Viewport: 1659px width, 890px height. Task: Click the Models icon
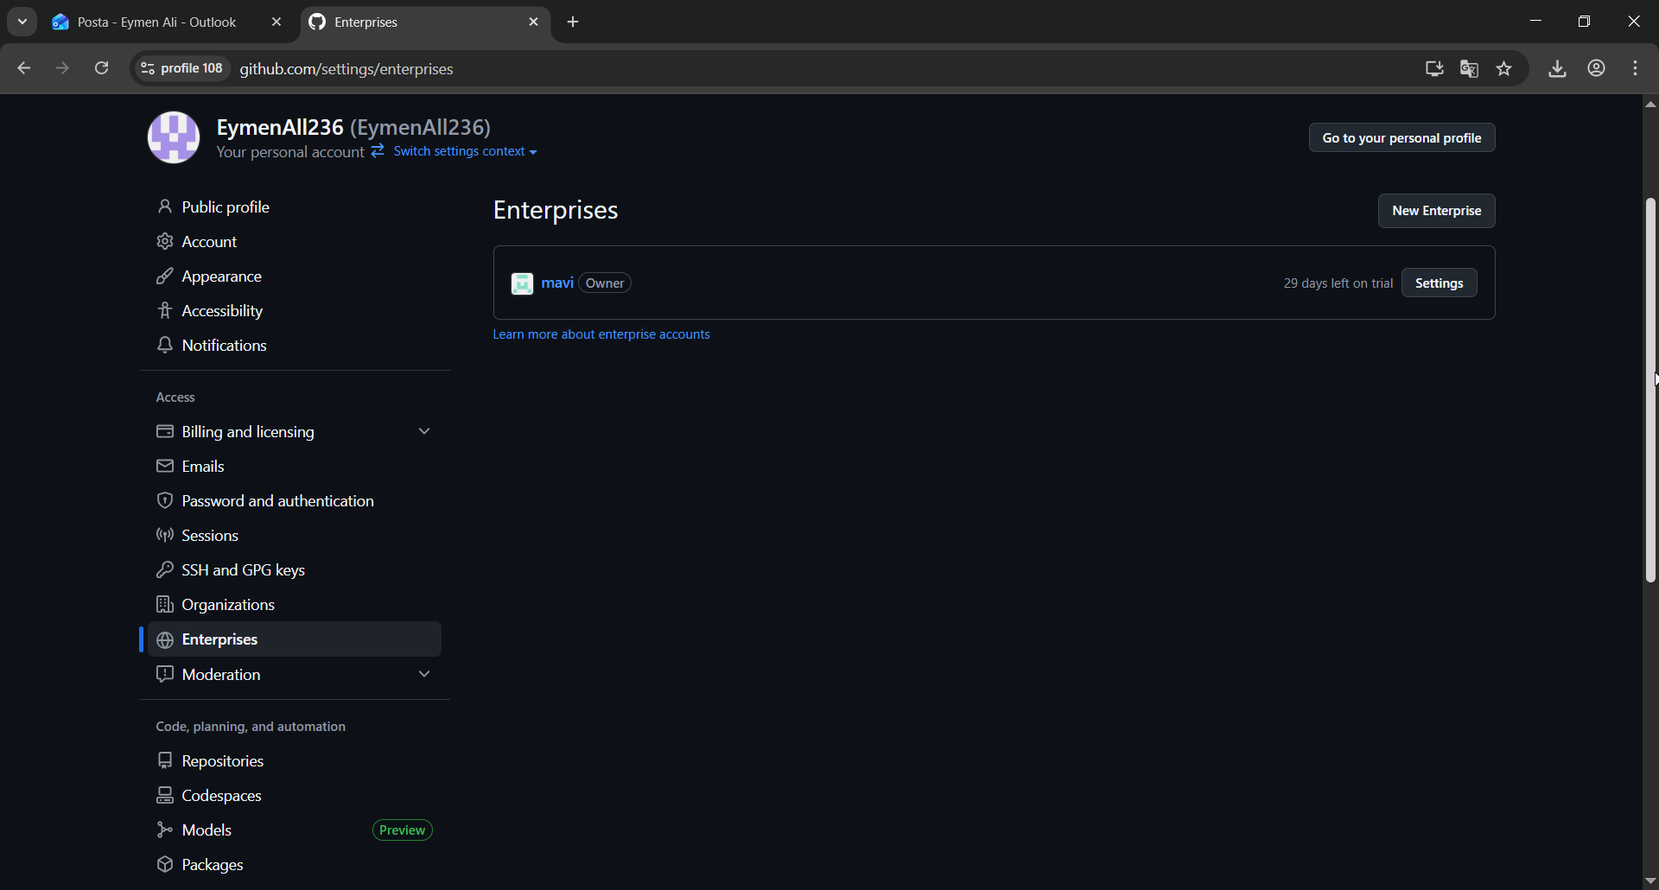(x=164, y=830)
